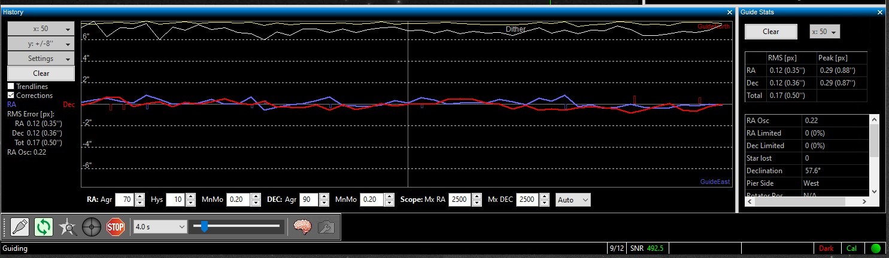Open the History 'x: 50' scale dropdown
This screenshot has width=889, height=258.
point(41,29)
